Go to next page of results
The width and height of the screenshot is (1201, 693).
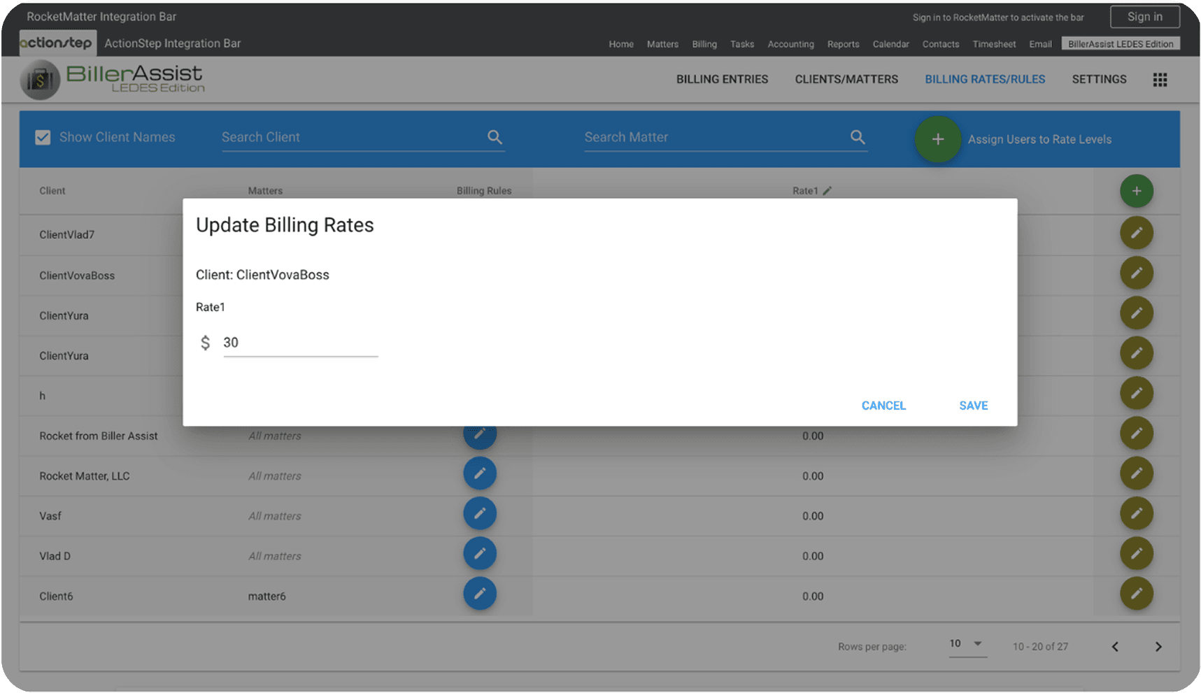(x=1158, y=647)
